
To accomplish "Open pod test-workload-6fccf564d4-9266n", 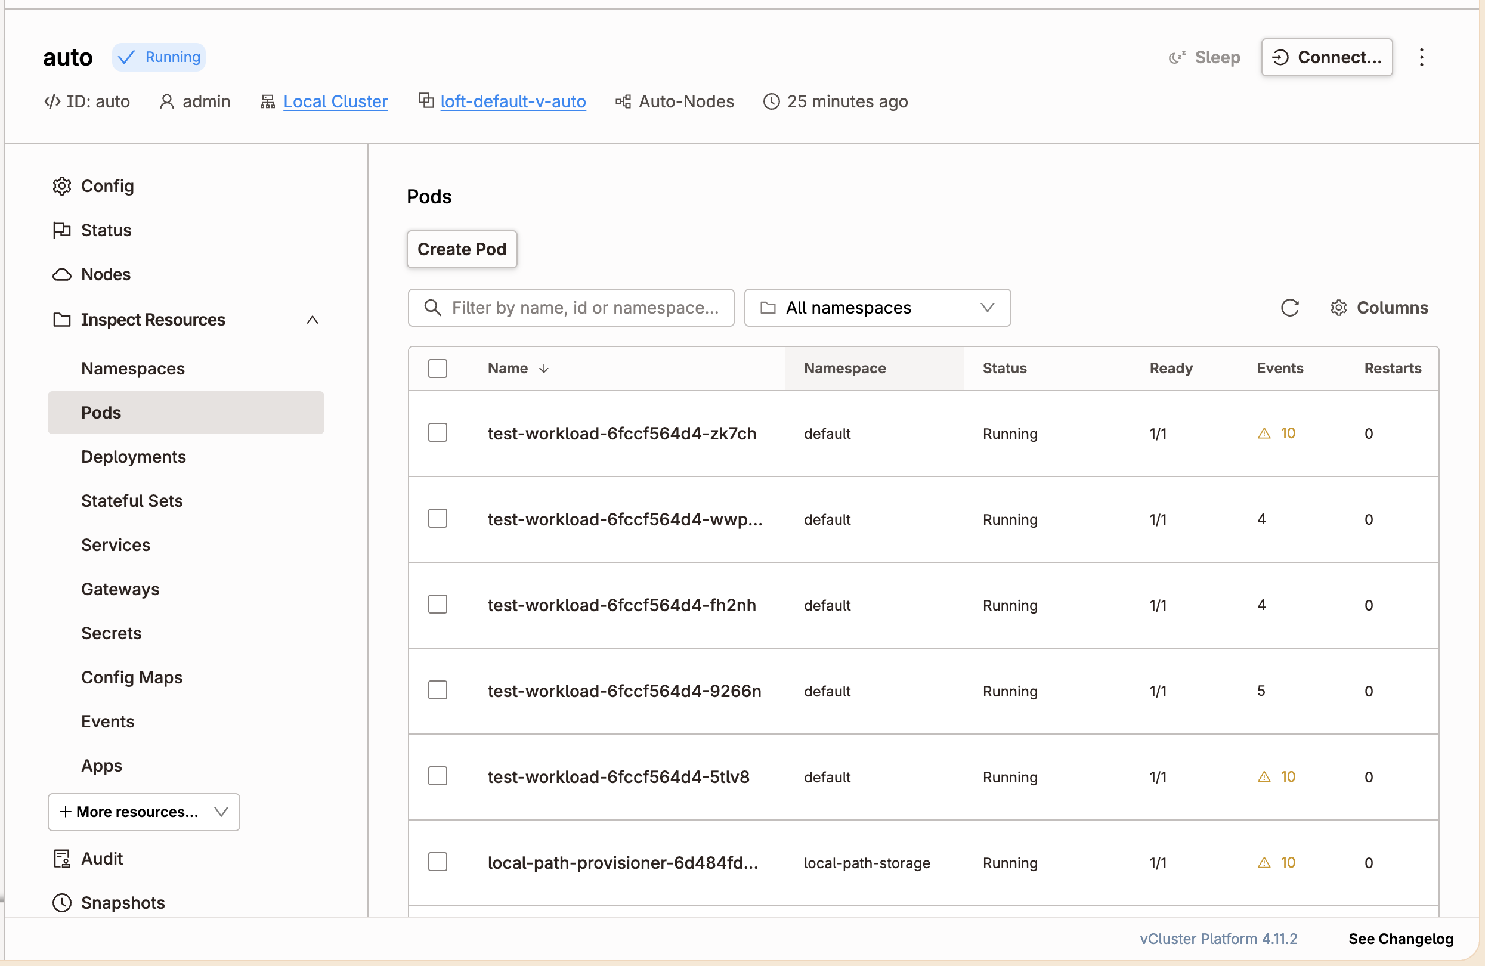I will click(x=624, y=691).
